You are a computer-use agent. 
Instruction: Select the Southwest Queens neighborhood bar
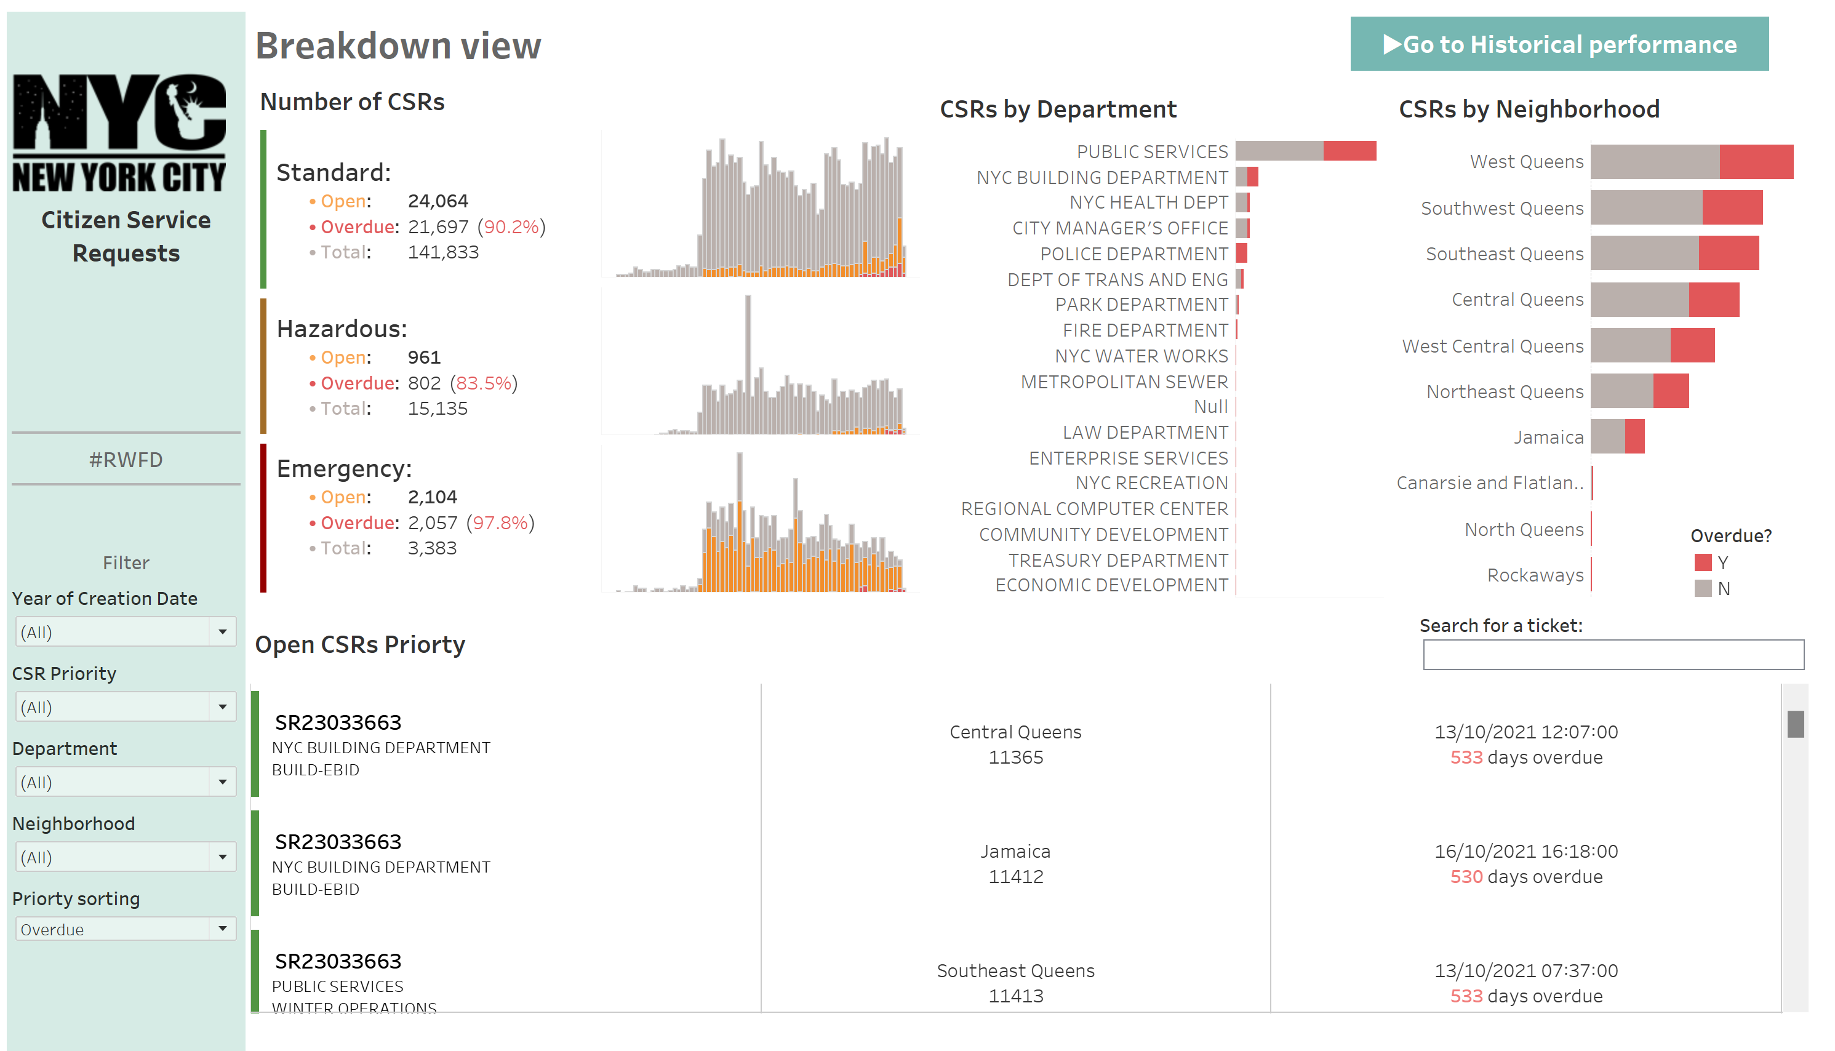1676,208
